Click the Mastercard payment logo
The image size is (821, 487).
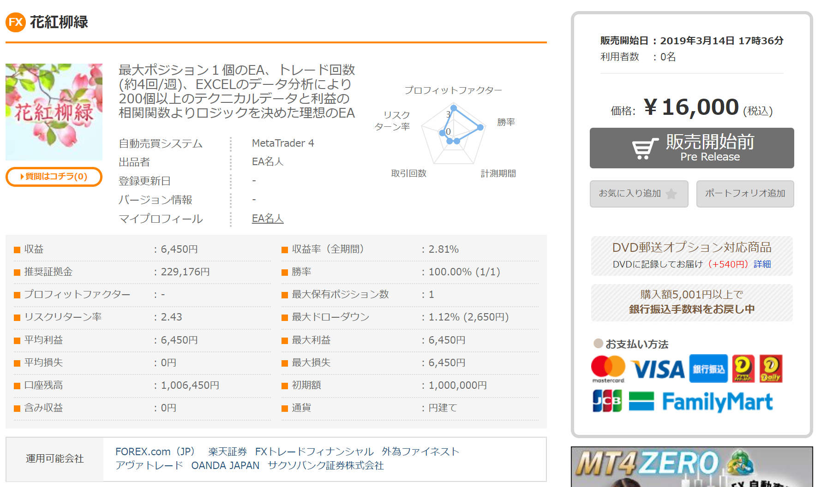click(x=608, y=369)
